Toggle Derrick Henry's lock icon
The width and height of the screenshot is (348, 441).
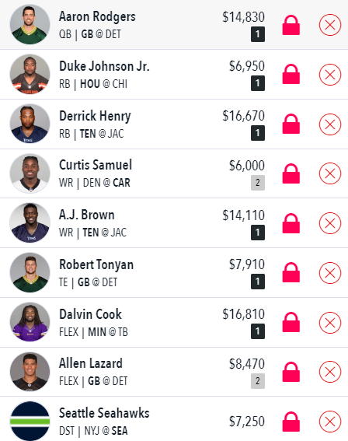pyautogui.click(x=291, y=124)
